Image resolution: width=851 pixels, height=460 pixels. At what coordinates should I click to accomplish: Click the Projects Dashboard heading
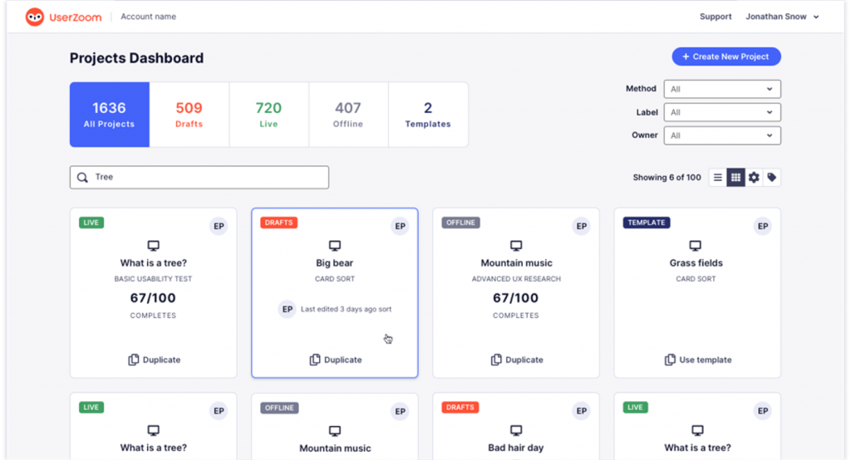click(137, 58)
